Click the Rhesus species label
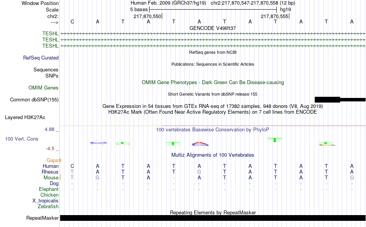This screenshot has width=366, height=227. (50, 172)
